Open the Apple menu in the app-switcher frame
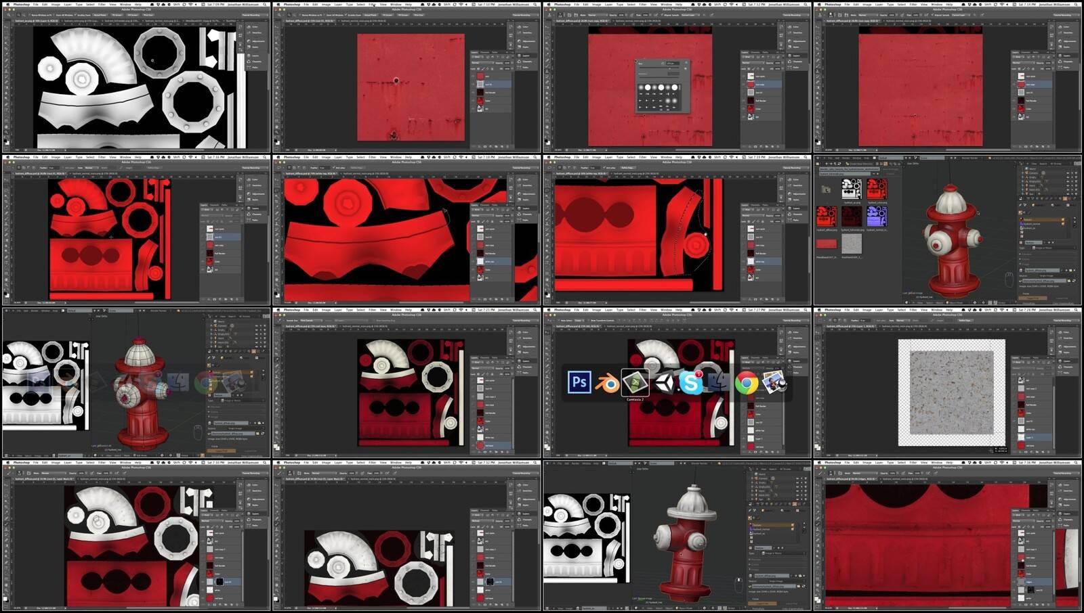Screen dimensions: 1084x613 [x=548, y=310]
